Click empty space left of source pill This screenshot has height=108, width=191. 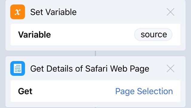[x=93, y=35]
